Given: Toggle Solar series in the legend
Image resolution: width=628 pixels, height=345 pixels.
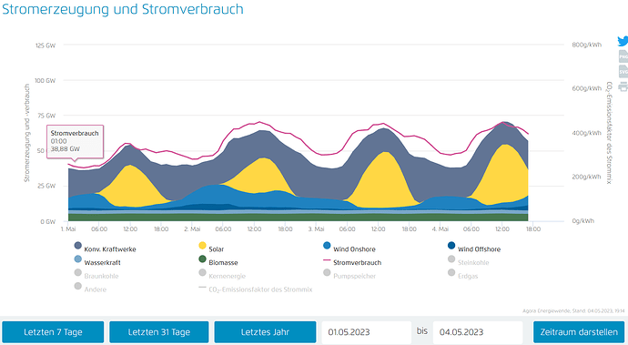Looking at the screenshot, I should pos(211,249).
